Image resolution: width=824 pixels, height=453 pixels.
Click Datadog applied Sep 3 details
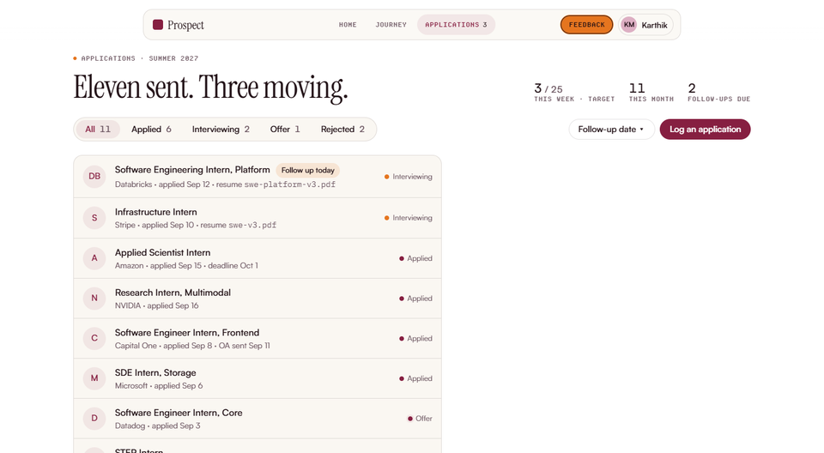[158, 426]
